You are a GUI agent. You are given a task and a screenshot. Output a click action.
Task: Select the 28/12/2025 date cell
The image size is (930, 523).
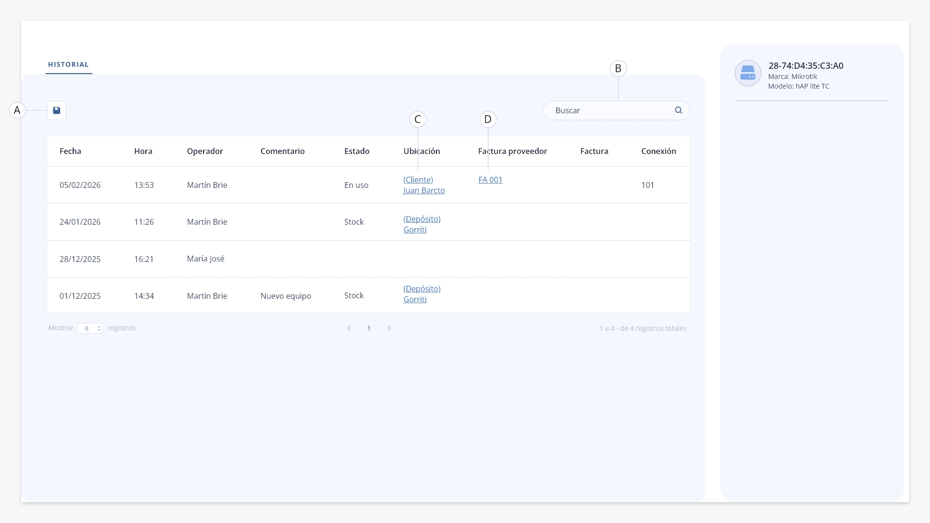[80, 259]
